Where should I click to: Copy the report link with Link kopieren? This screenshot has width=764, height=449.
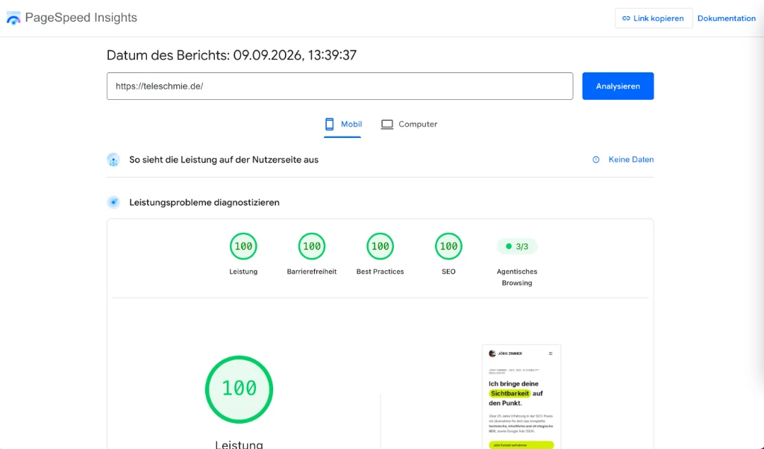(x=654, y=19)
